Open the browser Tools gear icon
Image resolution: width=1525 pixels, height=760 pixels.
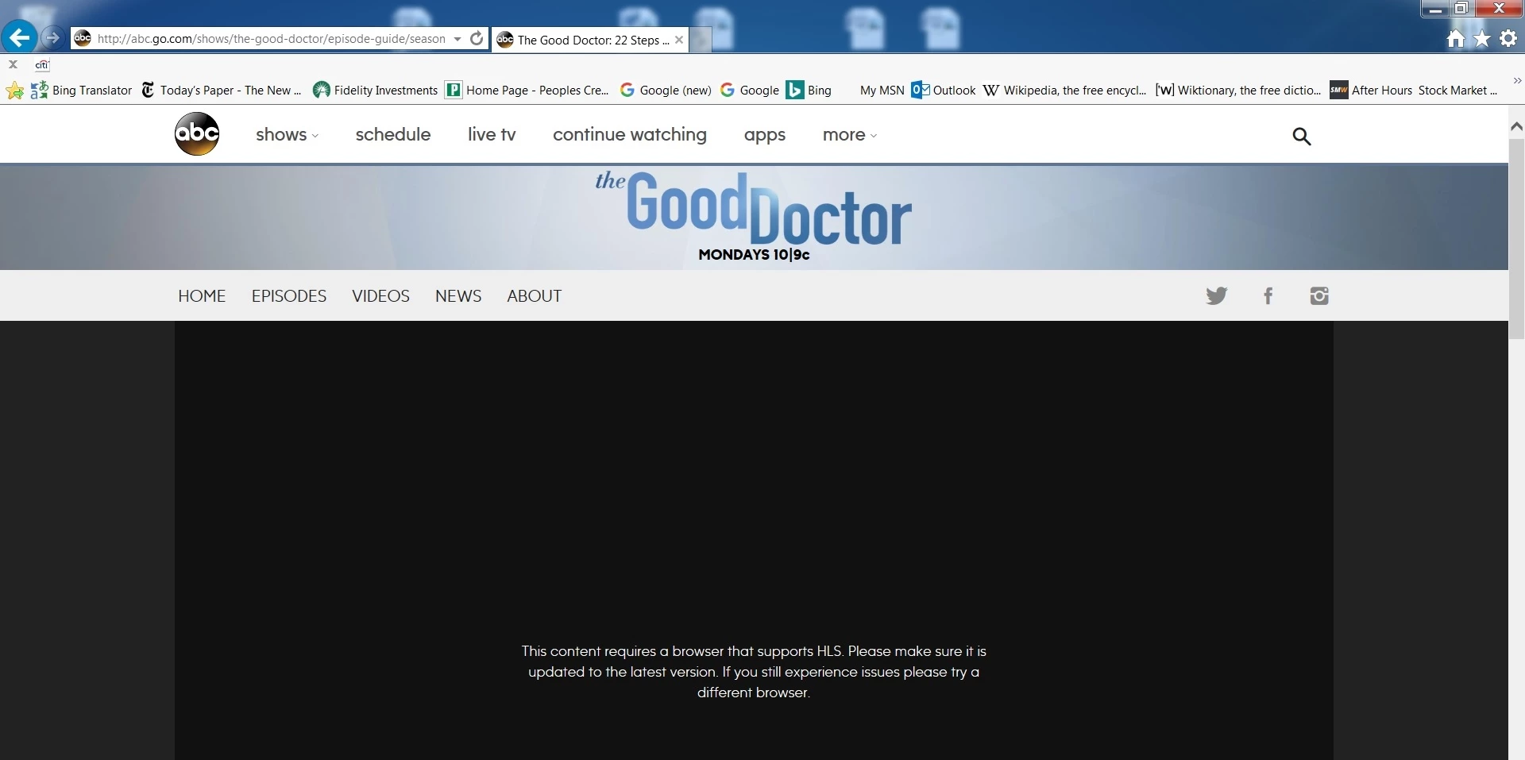(x=1508, y=38)
